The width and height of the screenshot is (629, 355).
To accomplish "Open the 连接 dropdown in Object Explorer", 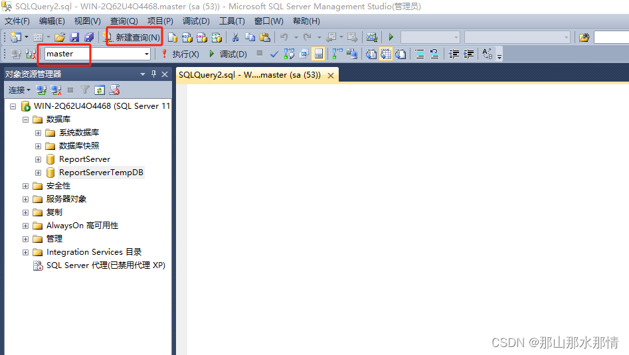I will tap(20, 90).
